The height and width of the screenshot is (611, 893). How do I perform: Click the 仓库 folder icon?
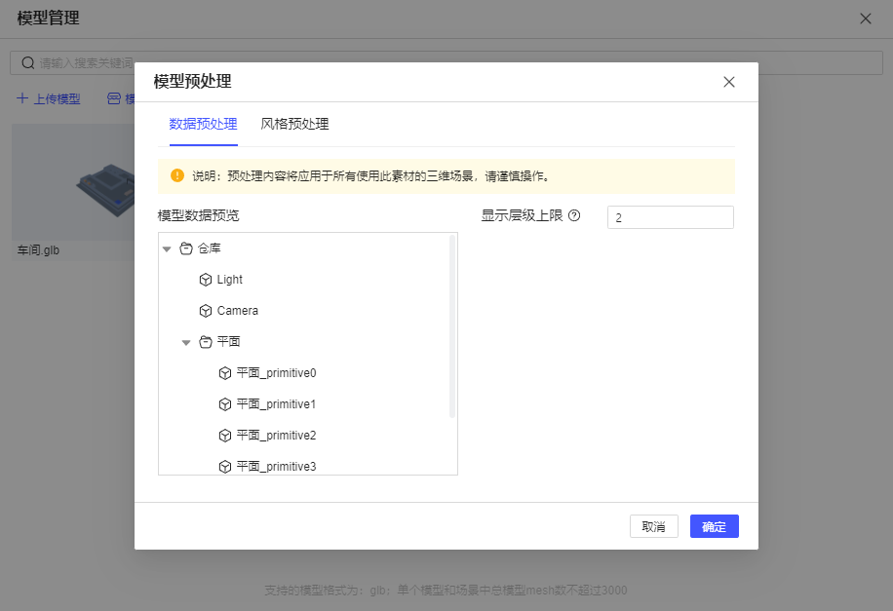186,248
